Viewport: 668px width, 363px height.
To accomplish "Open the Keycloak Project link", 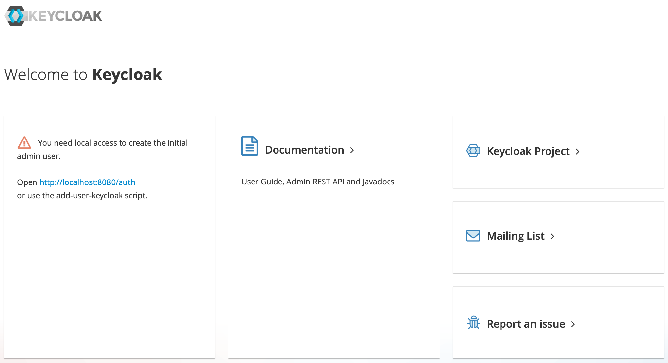I will pos(528,151).
